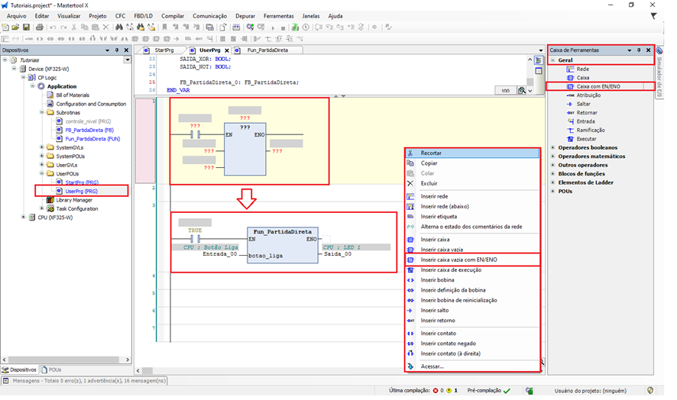Toggle the pin on Caixa de Ferramentas panel
The width and height of the screenshot is (677, 400).
(640, 50)
